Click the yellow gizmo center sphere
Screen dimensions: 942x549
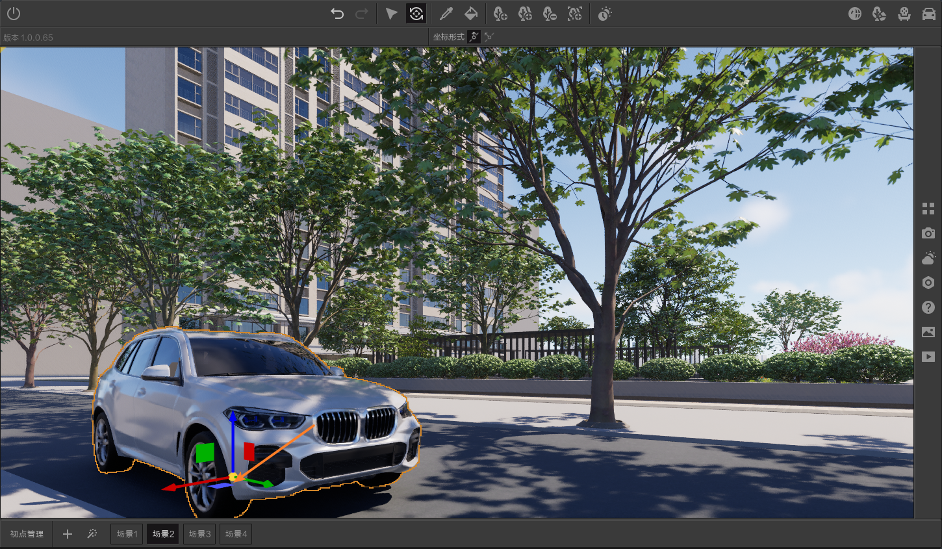233,477
